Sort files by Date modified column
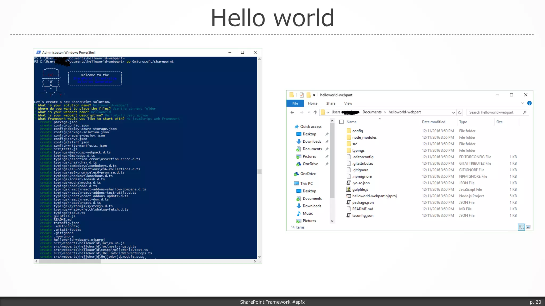The width and height of the screenshot is (545, 306). [x=433, y=122]
